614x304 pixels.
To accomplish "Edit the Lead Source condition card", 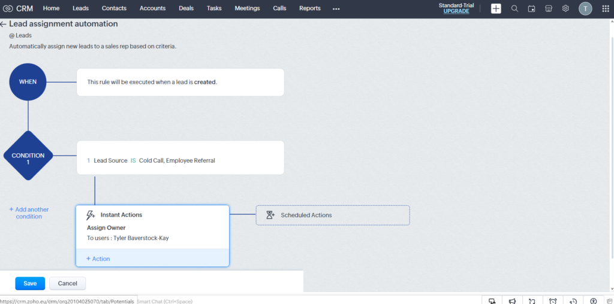I will tap(180, 157).
